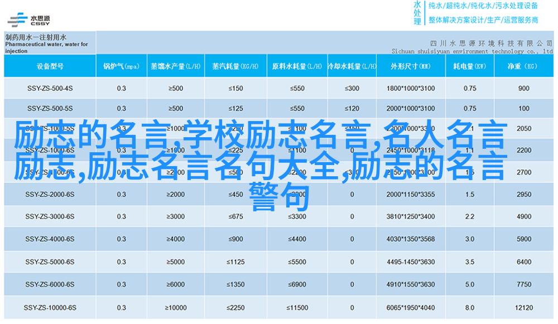Select the ≥10000 distilled water output cell
The image size is (558, 324).
pyautogui.click(x=175, y=307)
